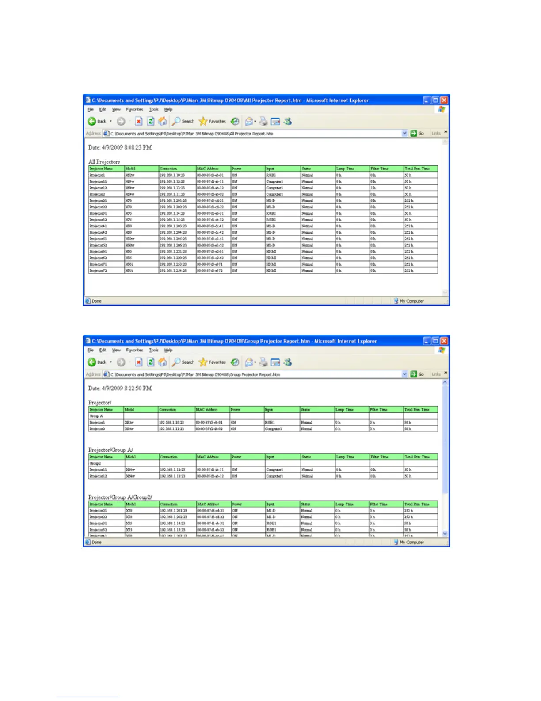Click Refresh icon in All Projector Report window

[x=151, y=121]
